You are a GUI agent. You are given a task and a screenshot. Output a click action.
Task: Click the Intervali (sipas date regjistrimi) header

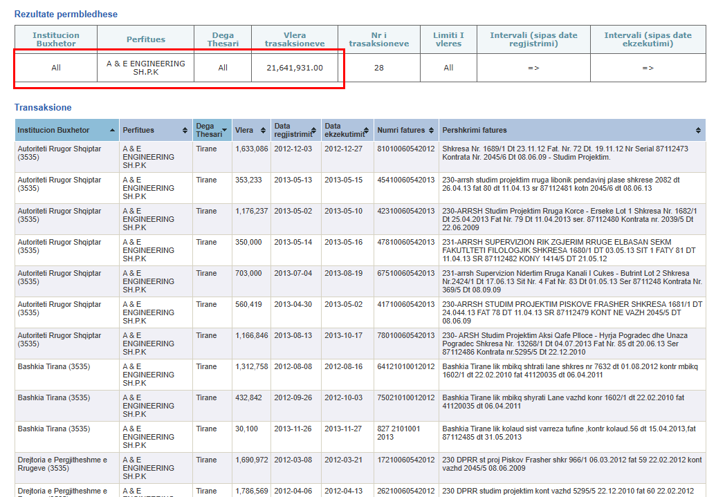click(x=533, y=39)
